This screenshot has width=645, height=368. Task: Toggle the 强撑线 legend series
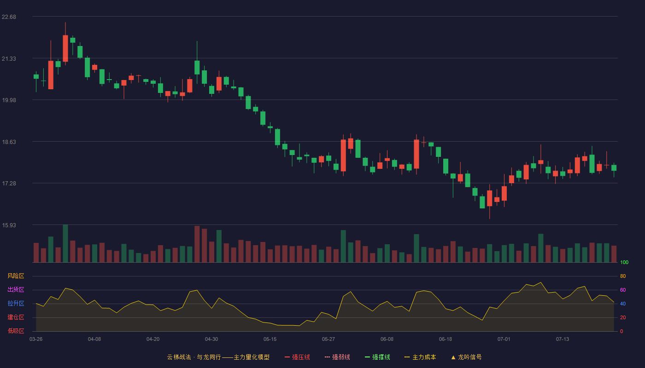point(377,357)
